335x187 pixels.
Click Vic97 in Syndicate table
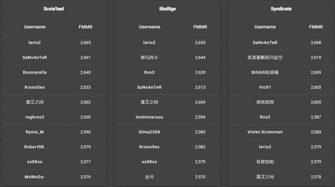[x=265, y=87]
